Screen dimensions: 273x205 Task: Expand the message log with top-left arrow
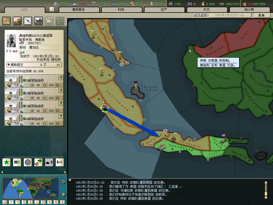[x=70, y=180]
